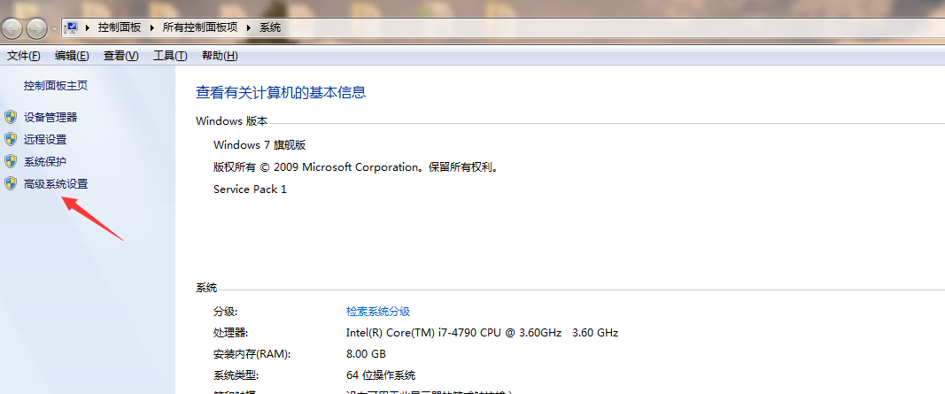Click the shield icon beside 设备管理器
Screen dimensions: 945x394
[11, 117]
